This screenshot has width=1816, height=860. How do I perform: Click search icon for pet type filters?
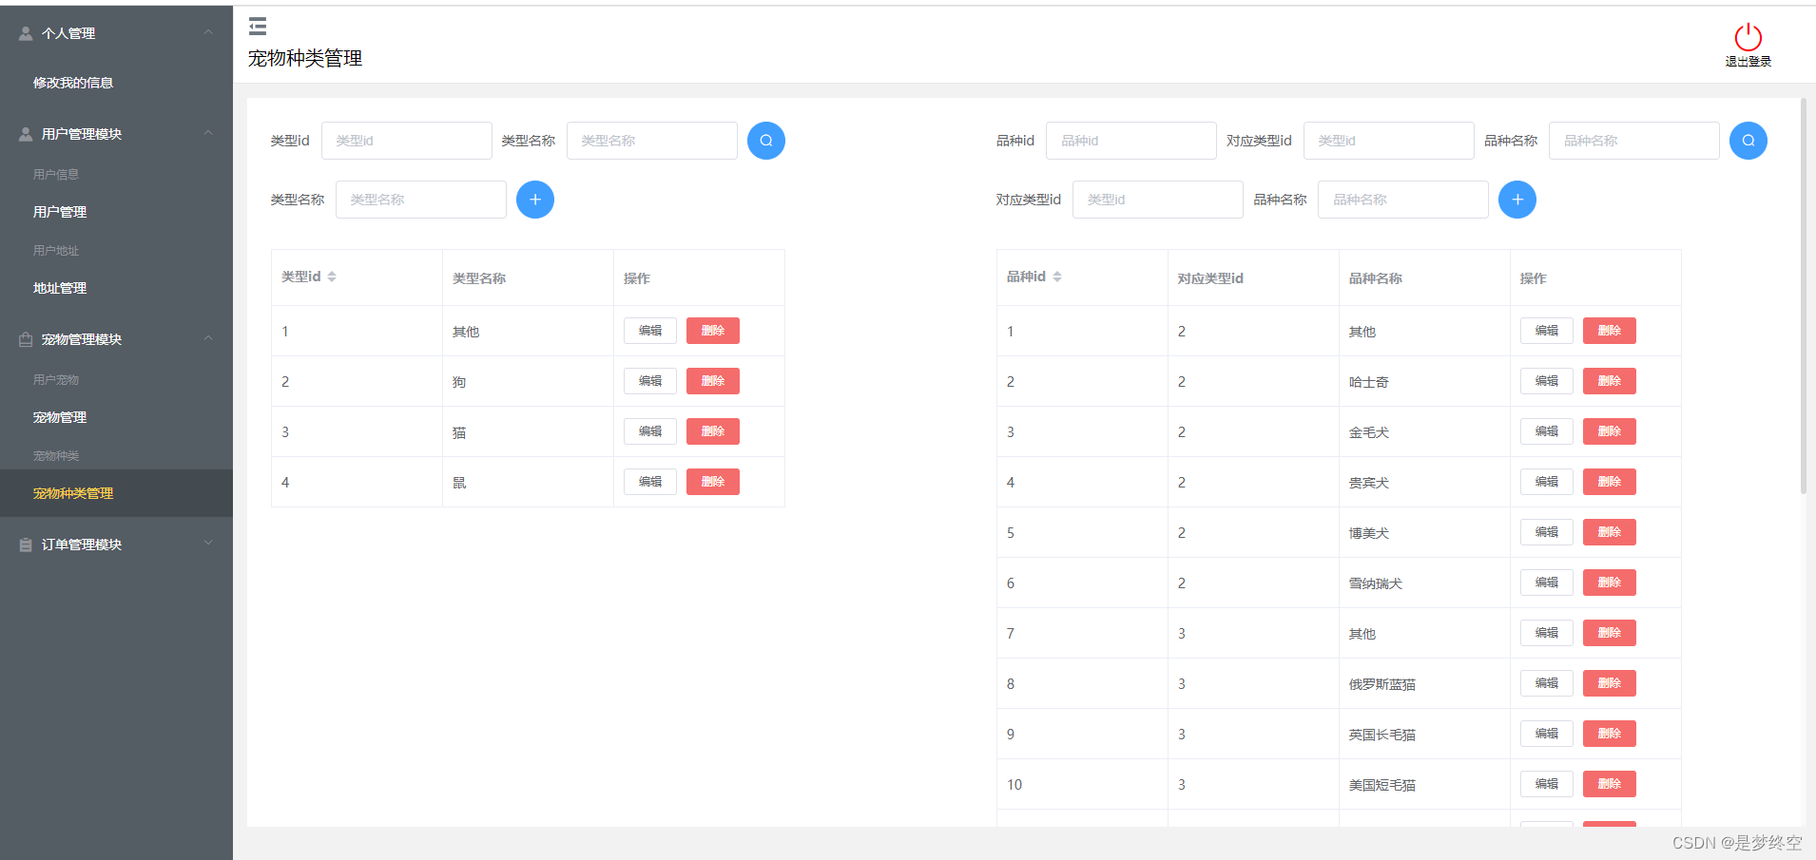tap(766, 141)
